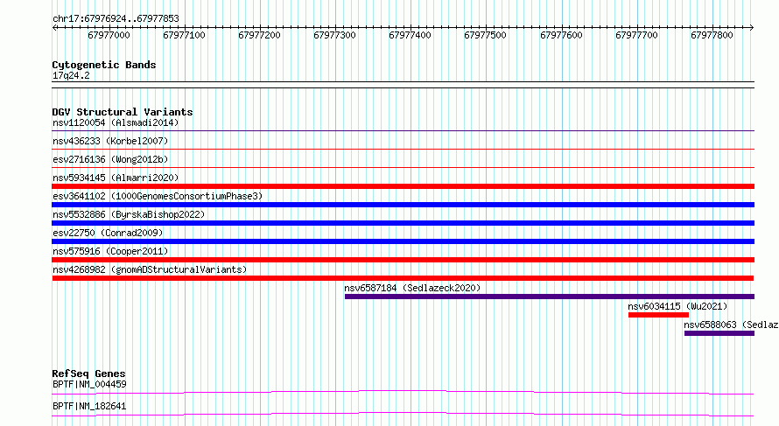
Task: Click the red bar under nsv5934145
Action: coord(403,186)
